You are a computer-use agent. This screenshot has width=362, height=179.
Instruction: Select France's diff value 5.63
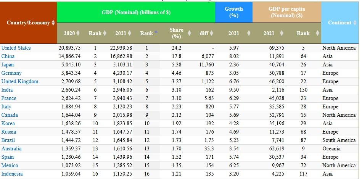(209, 98)
